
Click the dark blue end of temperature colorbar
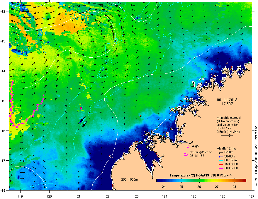159,181
